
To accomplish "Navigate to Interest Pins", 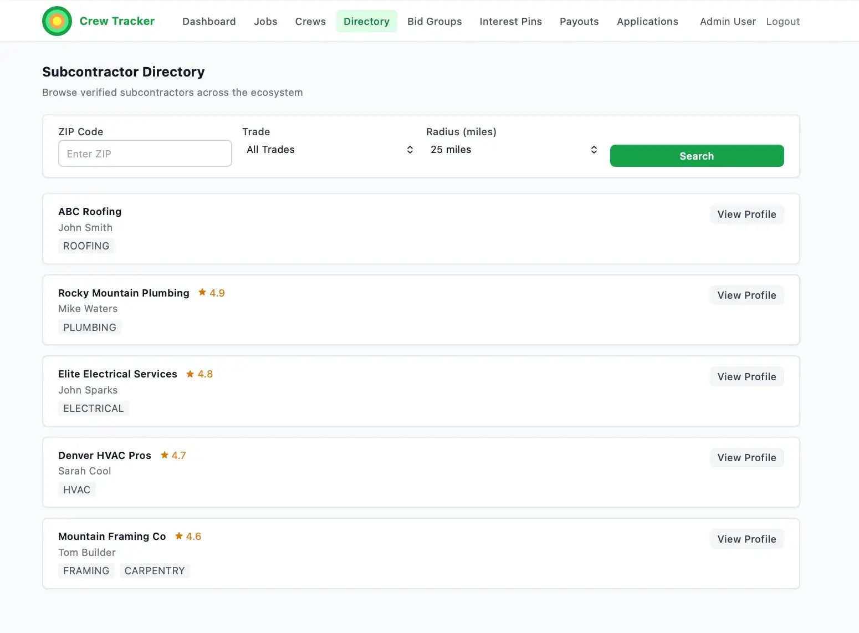I will pos(511,21).
